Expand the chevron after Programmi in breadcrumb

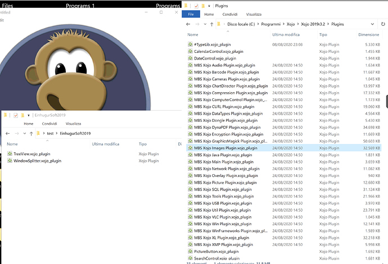coord(284,24)
